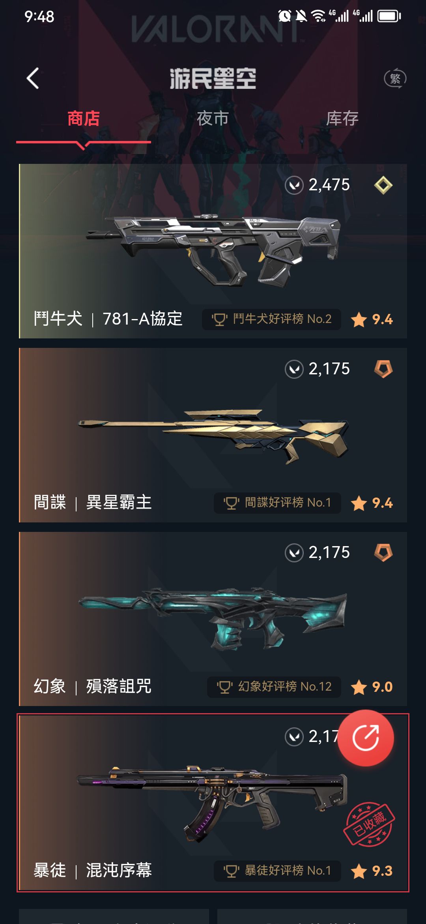The height and width of the screenshot is (924, 426).
Task: Click the 鬥牛犬好评榜 No.2 ranking badge
Action: (271, 319)
